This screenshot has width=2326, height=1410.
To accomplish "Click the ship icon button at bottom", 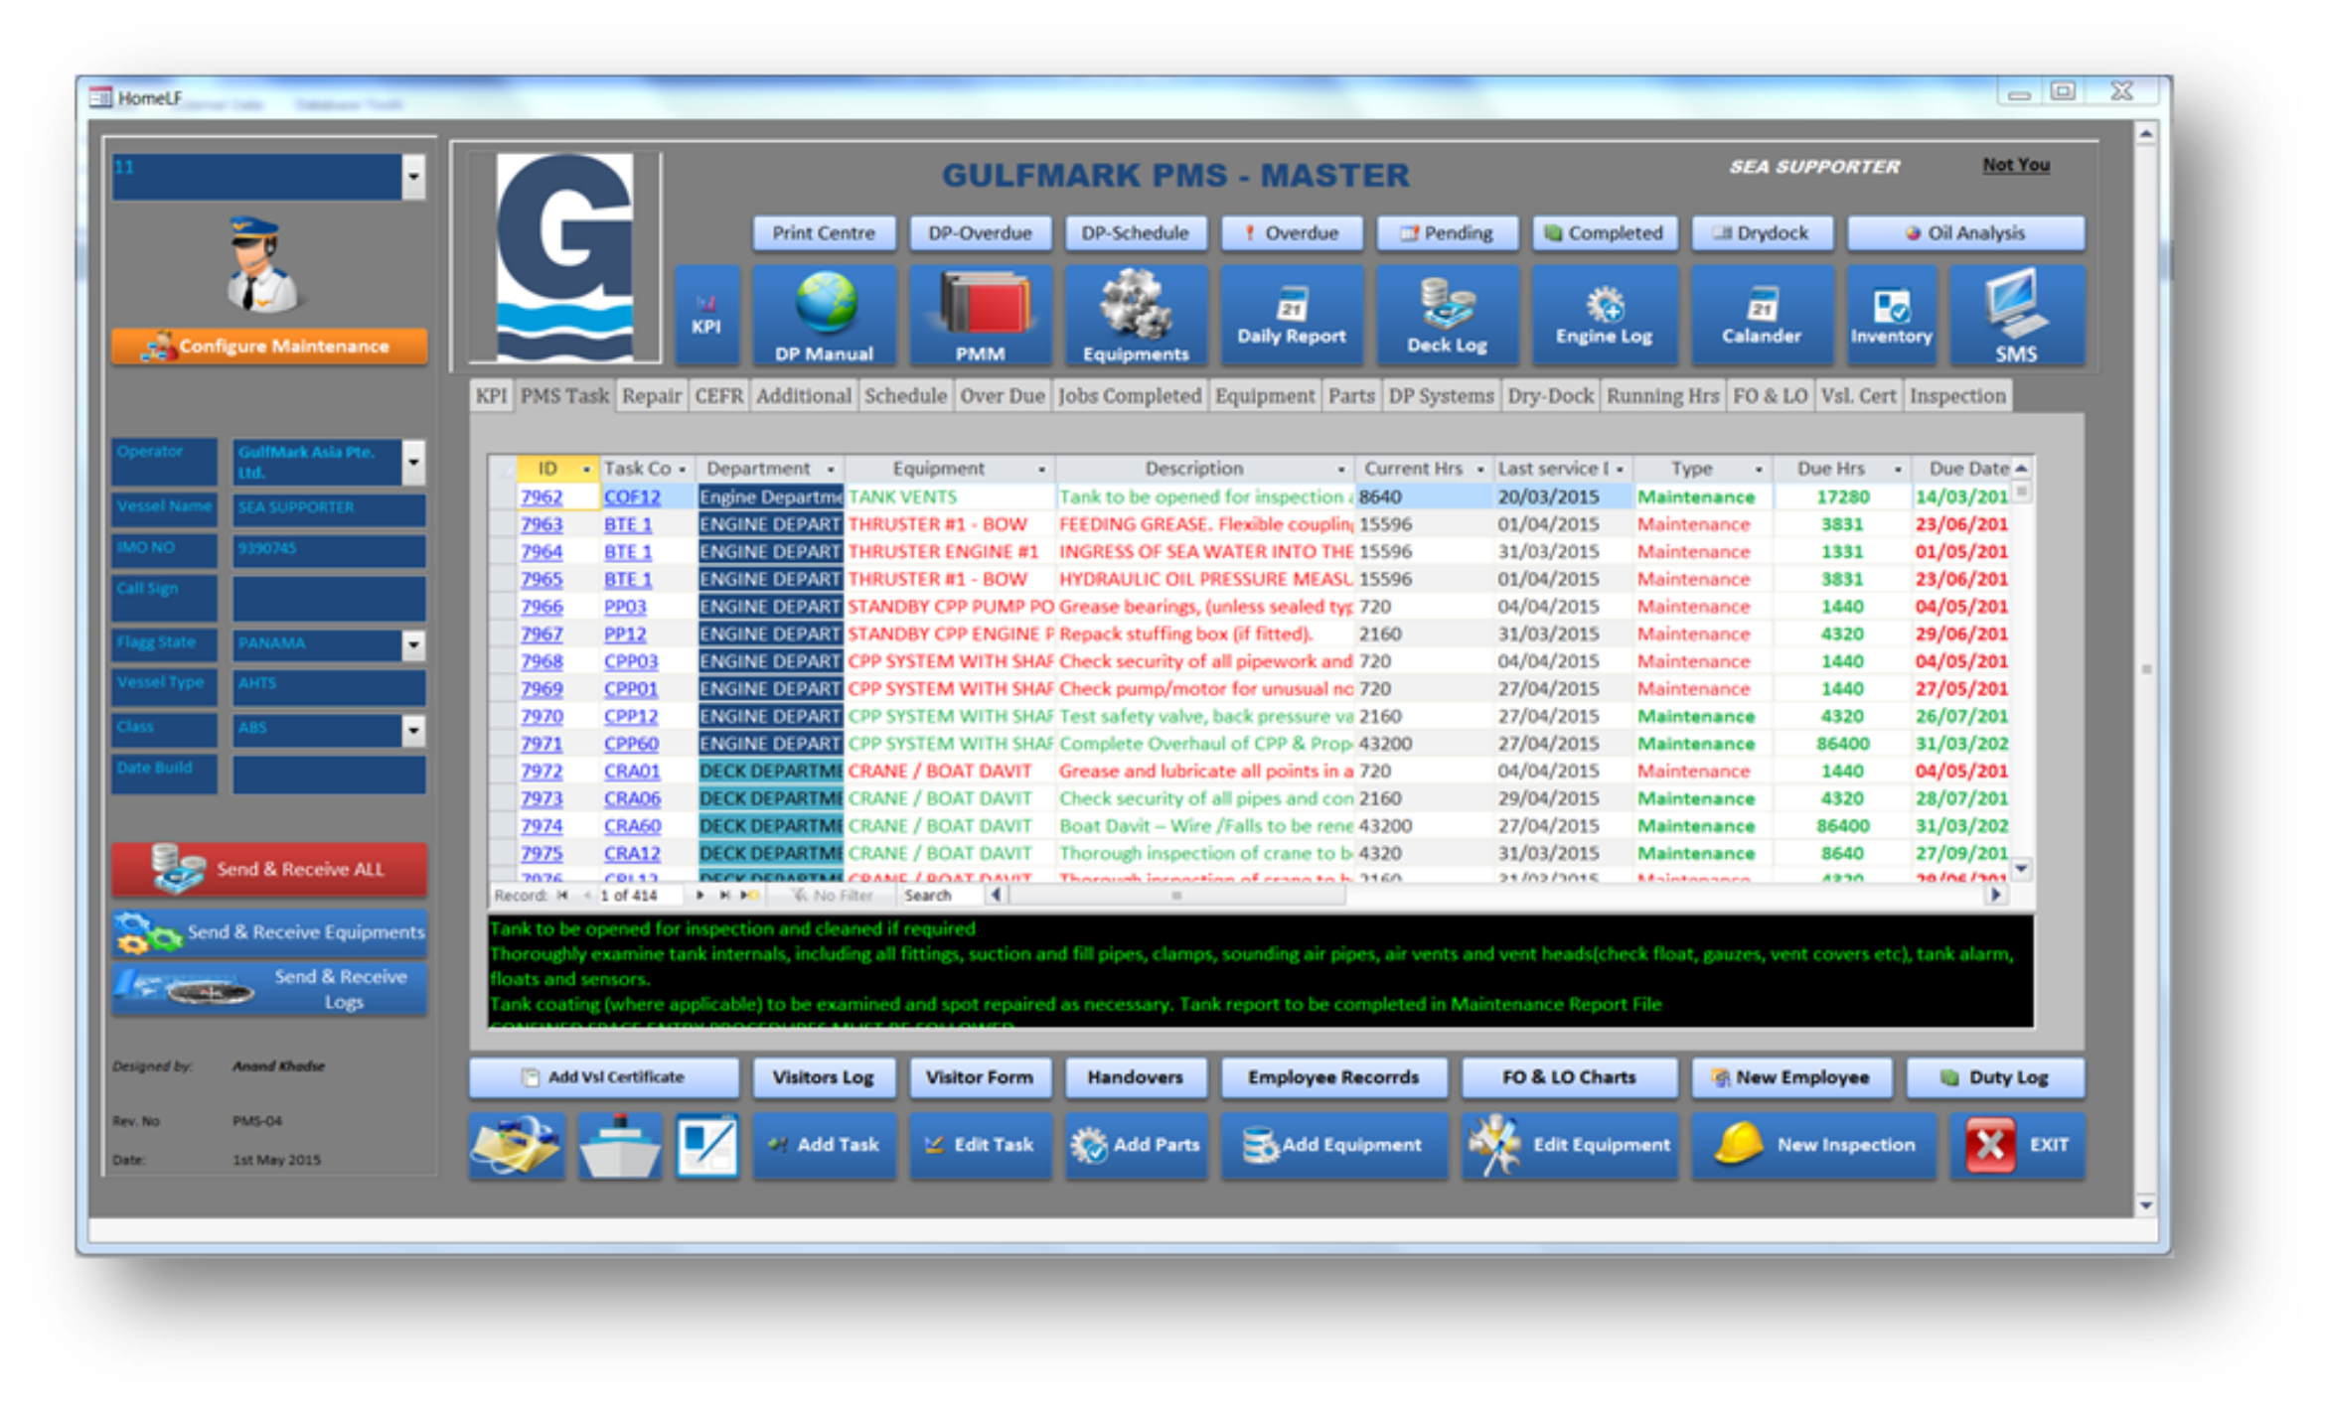I will click(x=620, y=1145).
